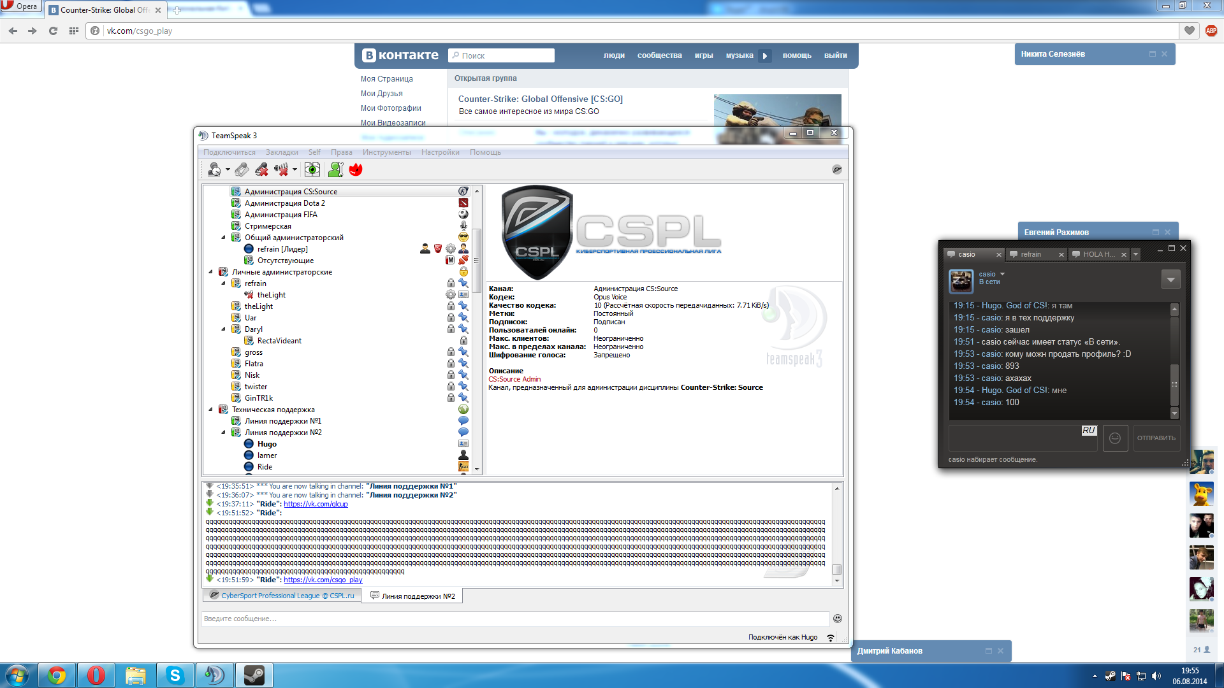Open TeamSpeak contacts manager icon
1224x688 pixels.
coord(335,169)
